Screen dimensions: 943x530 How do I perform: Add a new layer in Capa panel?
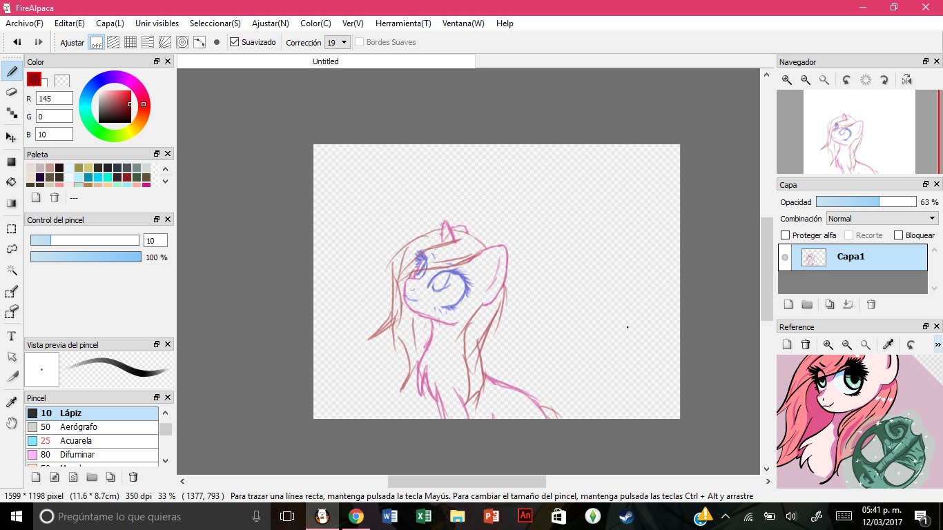pos(788,304)
